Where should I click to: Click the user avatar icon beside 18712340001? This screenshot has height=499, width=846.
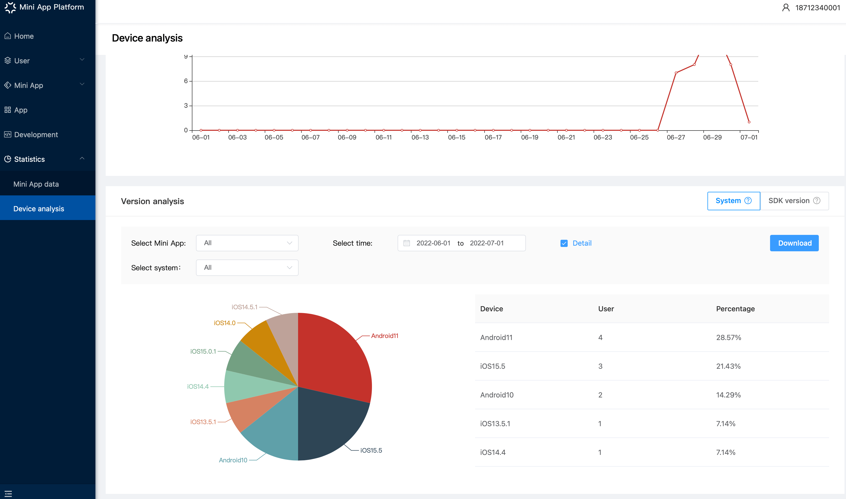pyautogui.click(x=786, y=8)
